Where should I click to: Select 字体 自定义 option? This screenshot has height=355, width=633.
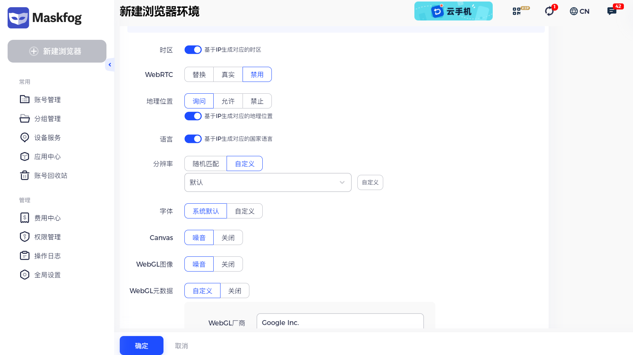click(x=244, y=211)
